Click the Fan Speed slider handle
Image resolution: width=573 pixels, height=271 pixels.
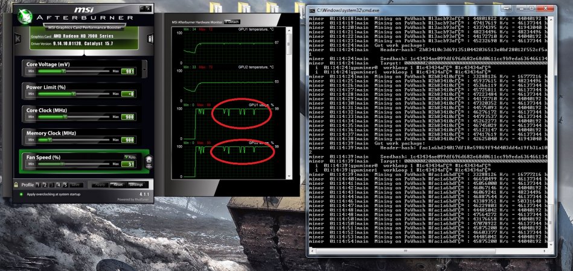[62, 164]
